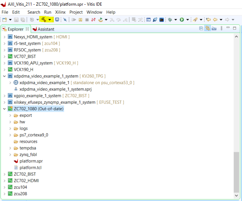242x201 pixels.
Task: Click the Save All toolbar icon
Action: coord(23,20)
